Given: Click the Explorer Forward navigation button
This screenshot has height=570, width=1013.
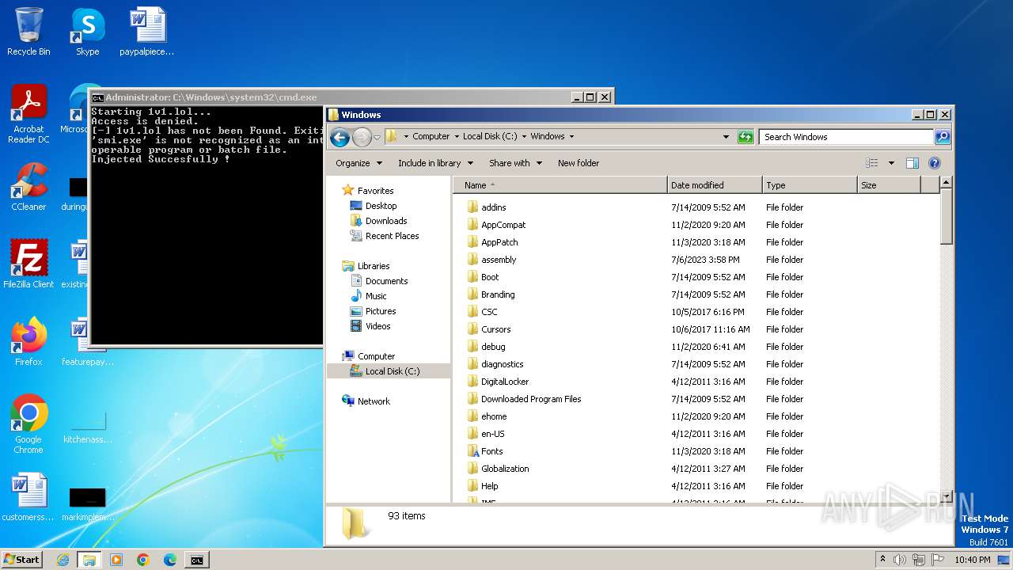Looking at the screenshot, I should (x=362, y=137).
